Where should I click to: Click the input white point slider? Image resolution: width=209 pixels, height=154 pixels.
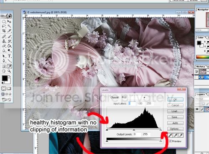(161, 130)
